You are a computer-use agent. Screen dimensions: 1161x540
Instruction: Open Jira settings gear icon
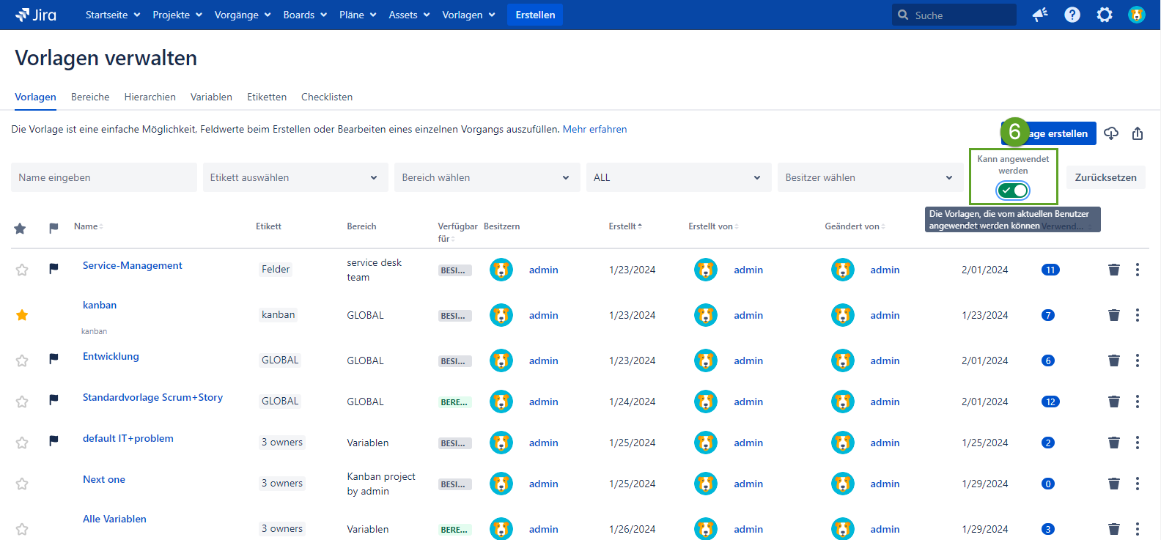[1104, 15]
